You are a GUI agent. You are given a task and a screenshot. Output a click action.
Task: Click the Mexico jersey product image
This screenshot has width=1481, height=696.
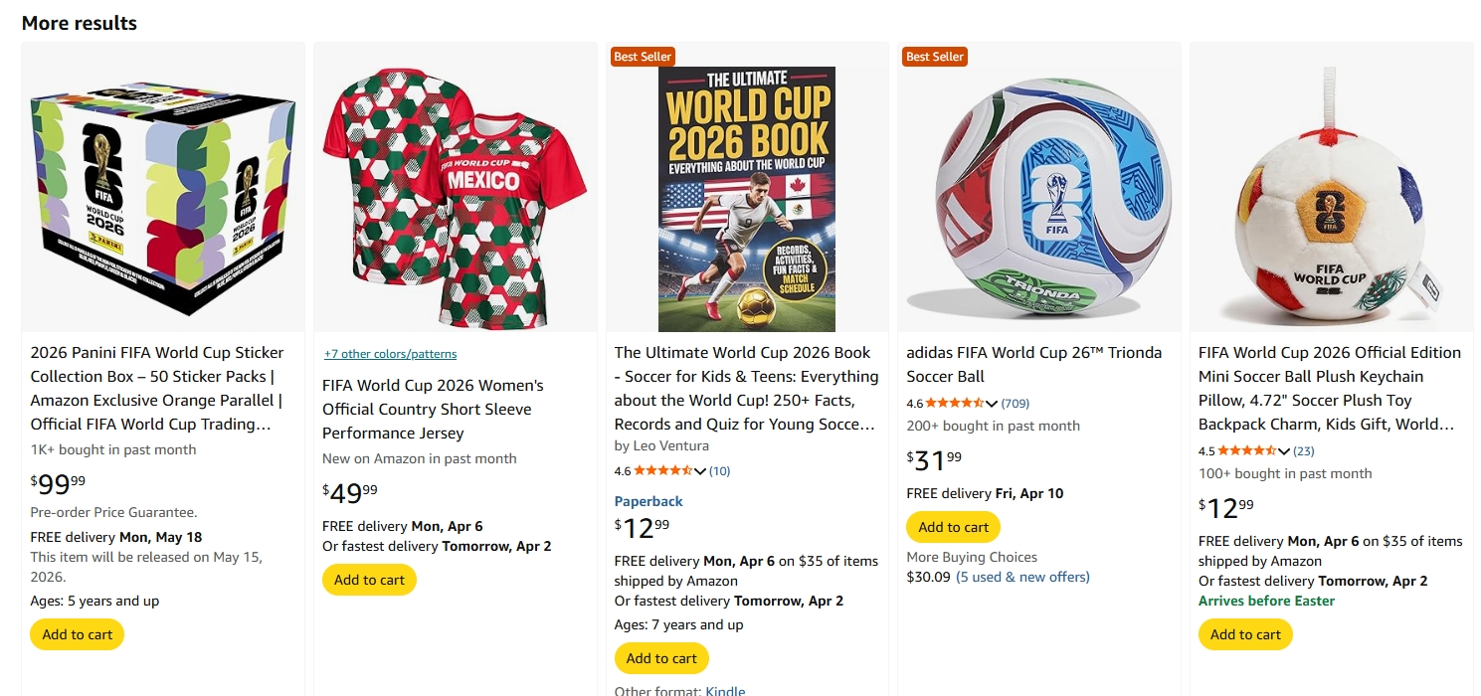[455, 200]
